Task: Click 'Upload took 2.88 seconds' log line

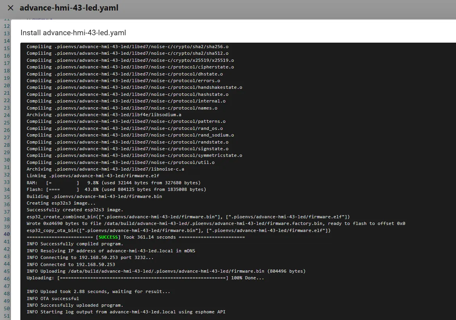Action: click(98, 291)
